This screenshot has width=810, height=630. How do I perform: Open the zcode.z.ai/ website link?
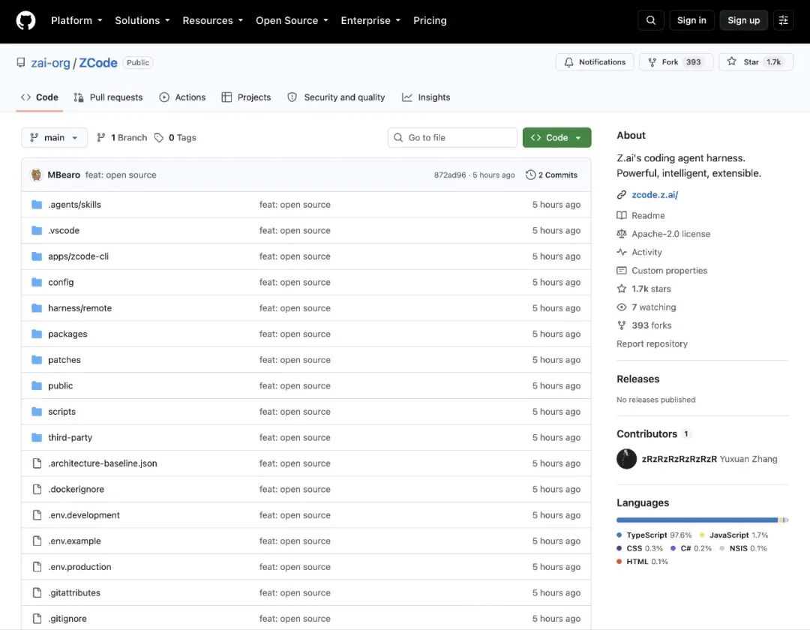pos(655,195)
